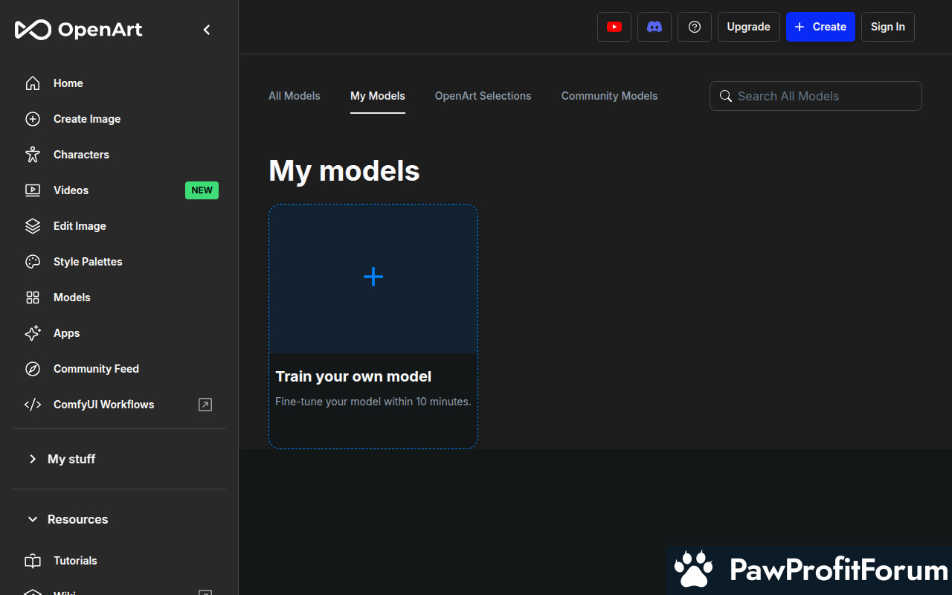Click the OpenArt logo
This screenshot has height=595, width=952.
79,30
